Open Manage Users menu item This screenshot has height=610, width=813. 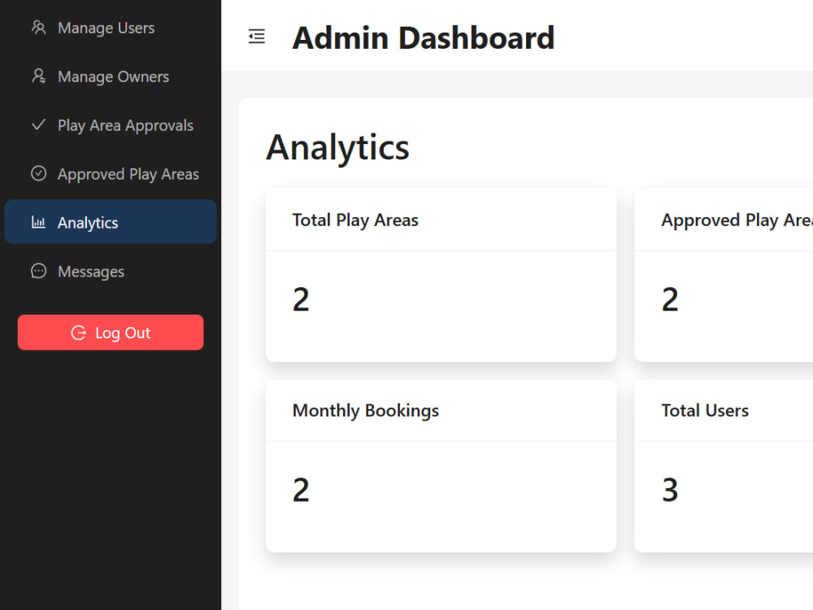111,28
